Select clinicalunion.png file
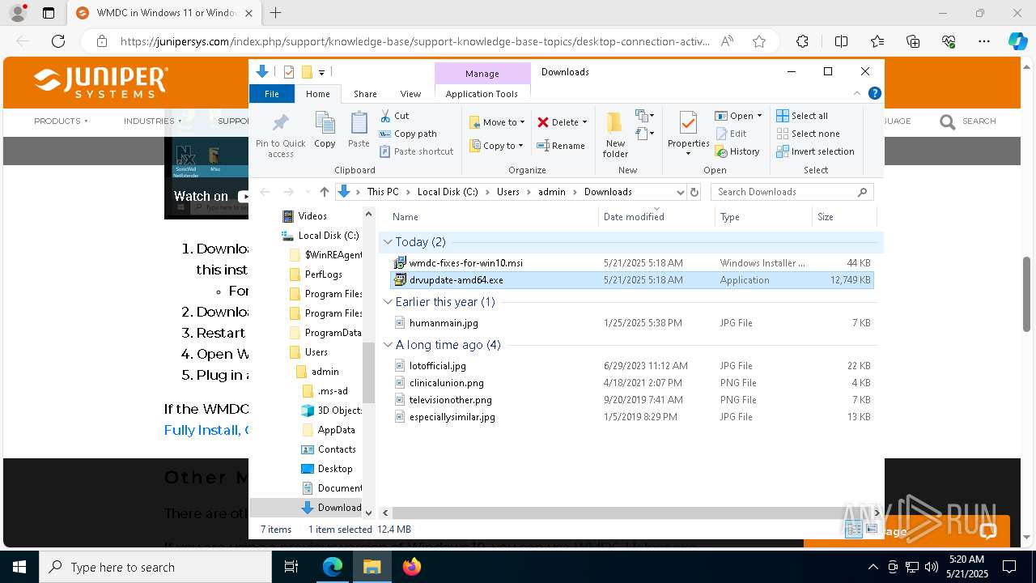Viewport: 1036px width, 583px height. coord(631,383)
